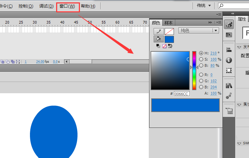Viewport: 249px width, 158px height.
Task: Open the 控制(O) menu
Action: coord(26,6)
